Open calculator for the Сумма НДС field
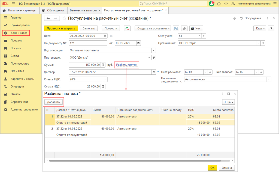279x172 pixels. click(103, 86)
